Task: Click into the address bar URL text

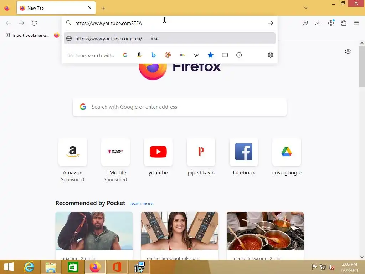Action: (x=109, y=23)
